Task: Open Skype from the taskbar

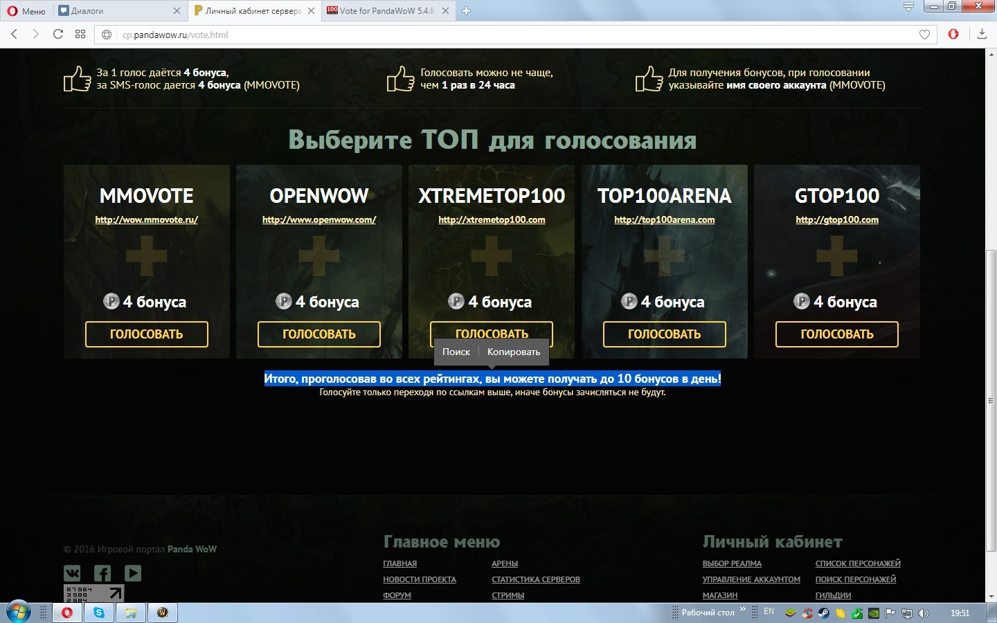Action: point(99,613)
